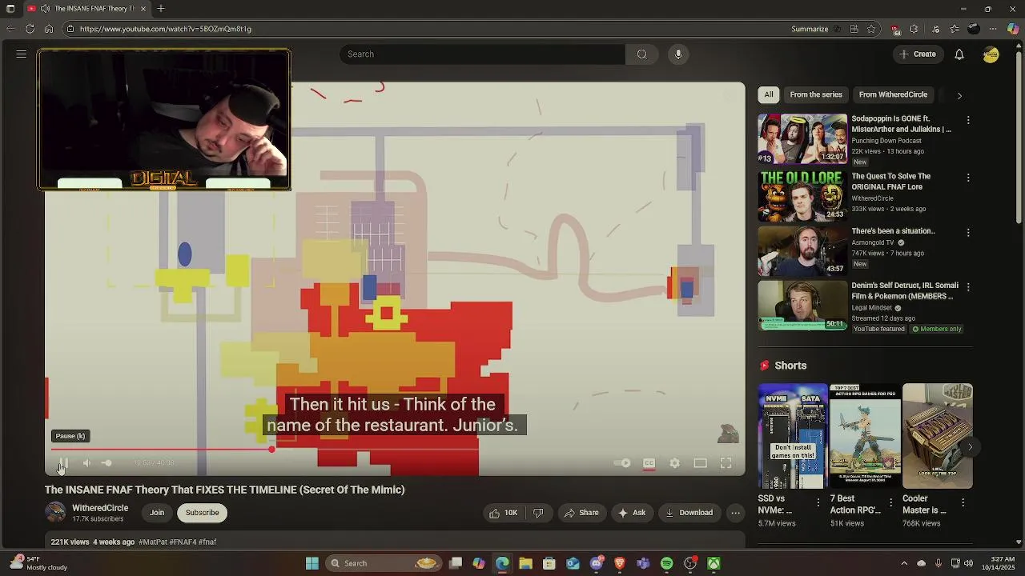1025x576 pixels.
Task: Select the 'From the series' chip
Action: (816, 94)
